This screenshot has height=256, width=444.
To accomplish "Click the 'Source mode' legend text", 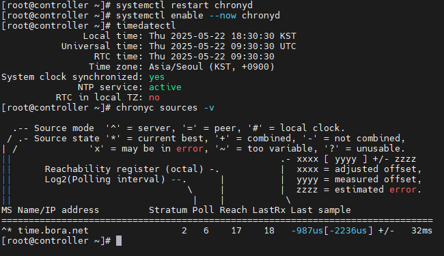I will pyautogui.click(x=64, y=128).
